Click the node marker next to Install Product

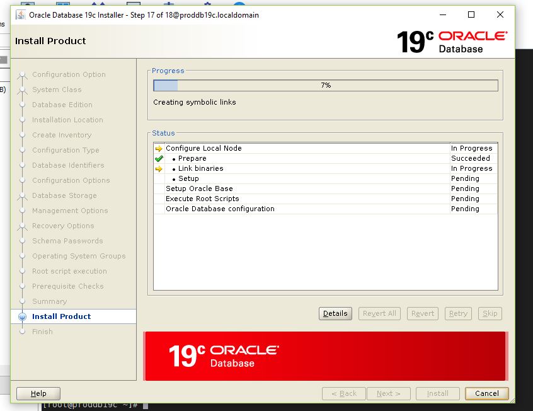point(23,316)
